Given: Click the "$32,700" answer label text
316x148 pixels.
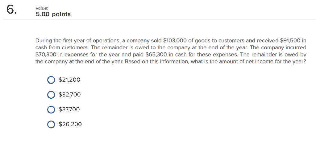Looking at the screenshot, I should [69, 95].
